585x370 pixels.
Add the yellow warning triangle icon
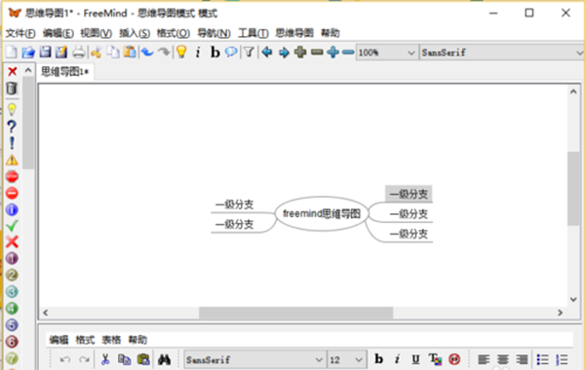point(12,160)
